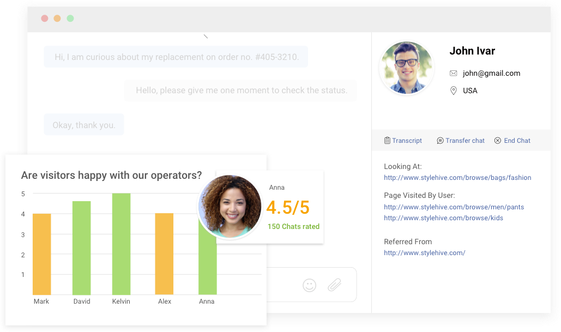This screenshot has height=332, width=561.
Task: Click the transcript document glyph on the action bar
Action: (387, 140)
